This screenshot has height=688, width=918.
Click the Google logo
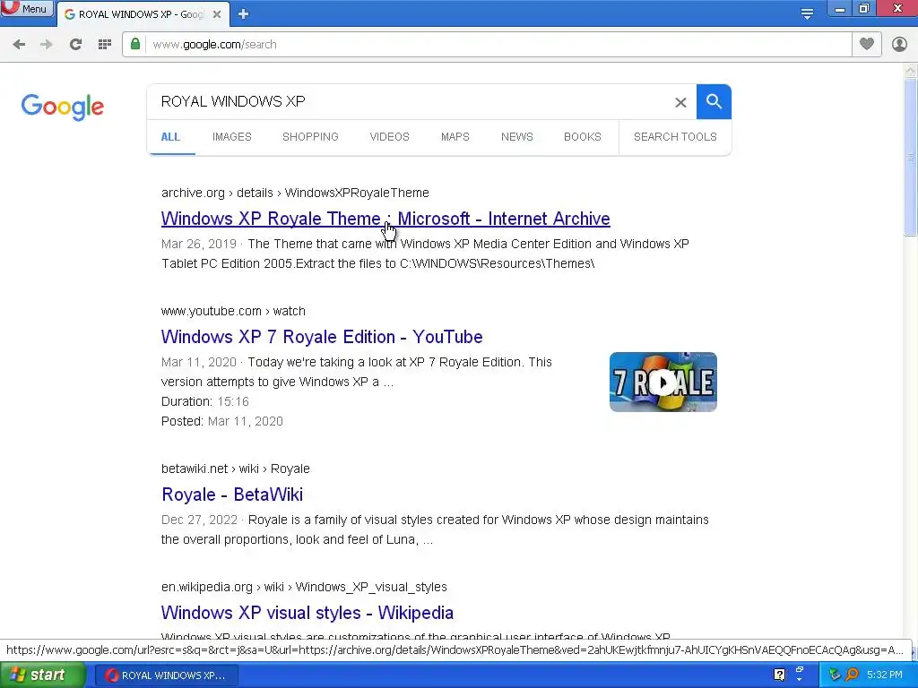coord(62,107)
